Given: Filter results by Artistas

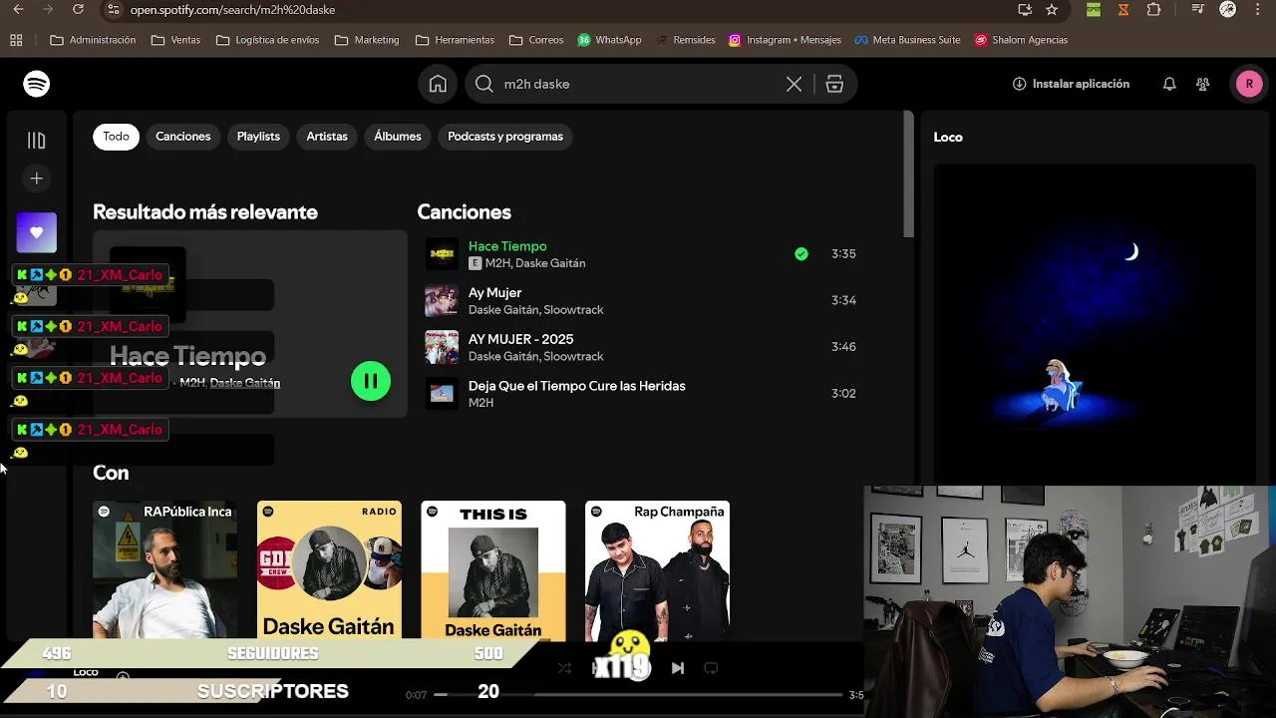Looking at the screenshot, I should pos(327,137).
